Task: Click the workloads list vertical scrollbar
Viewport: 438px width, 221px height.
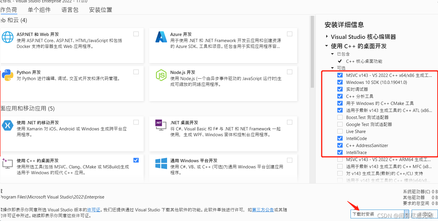Action: point(312,51)
